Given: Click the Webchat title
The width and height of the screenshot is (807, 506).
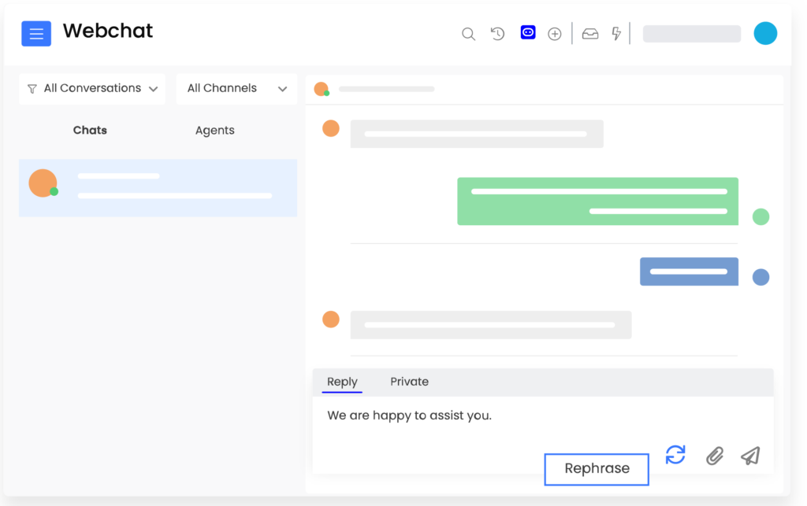Looking at the screenshot, I should (108, 31).
